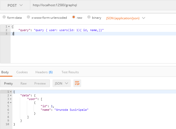Open the Headers (6) tab
Image resolution: width=176 pixels, height=129 pixels.
44,72
